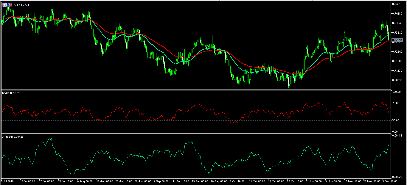Screen dimensions: 407x185
Task: Click the 4 Sep 08:00 time label
Action: [x=161, y=181]
